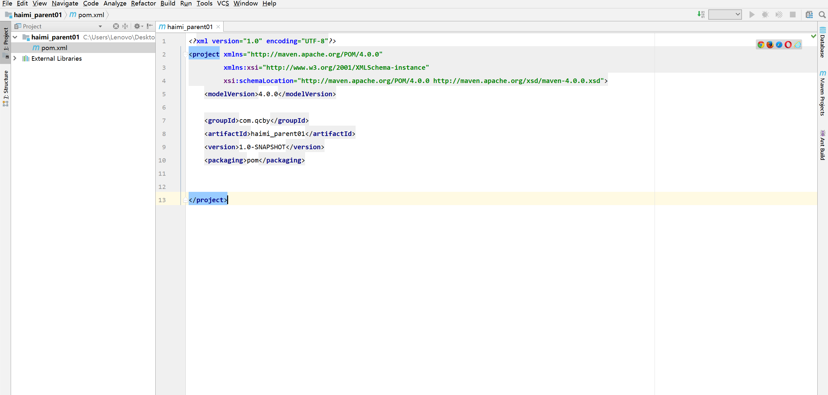Open the VCS menu
The image size is (828, 395).
[223, 4]
